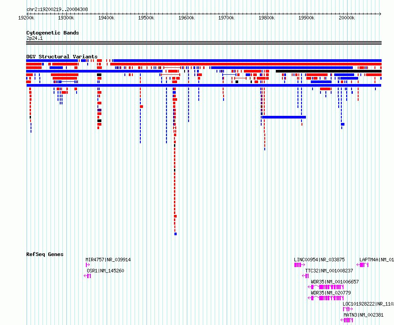Click the 19400k ruler tick label
This screenshot has height=325, width=394.
click(x=106, y=18)
